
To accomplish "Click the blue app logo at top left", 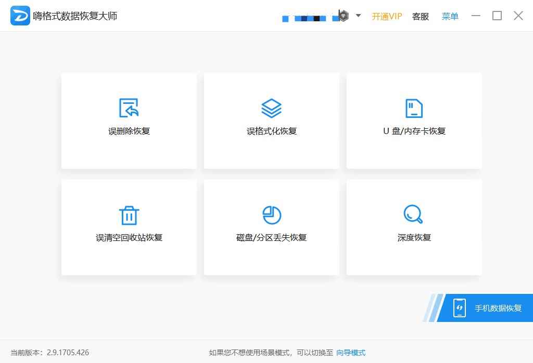I will [20, 16].
